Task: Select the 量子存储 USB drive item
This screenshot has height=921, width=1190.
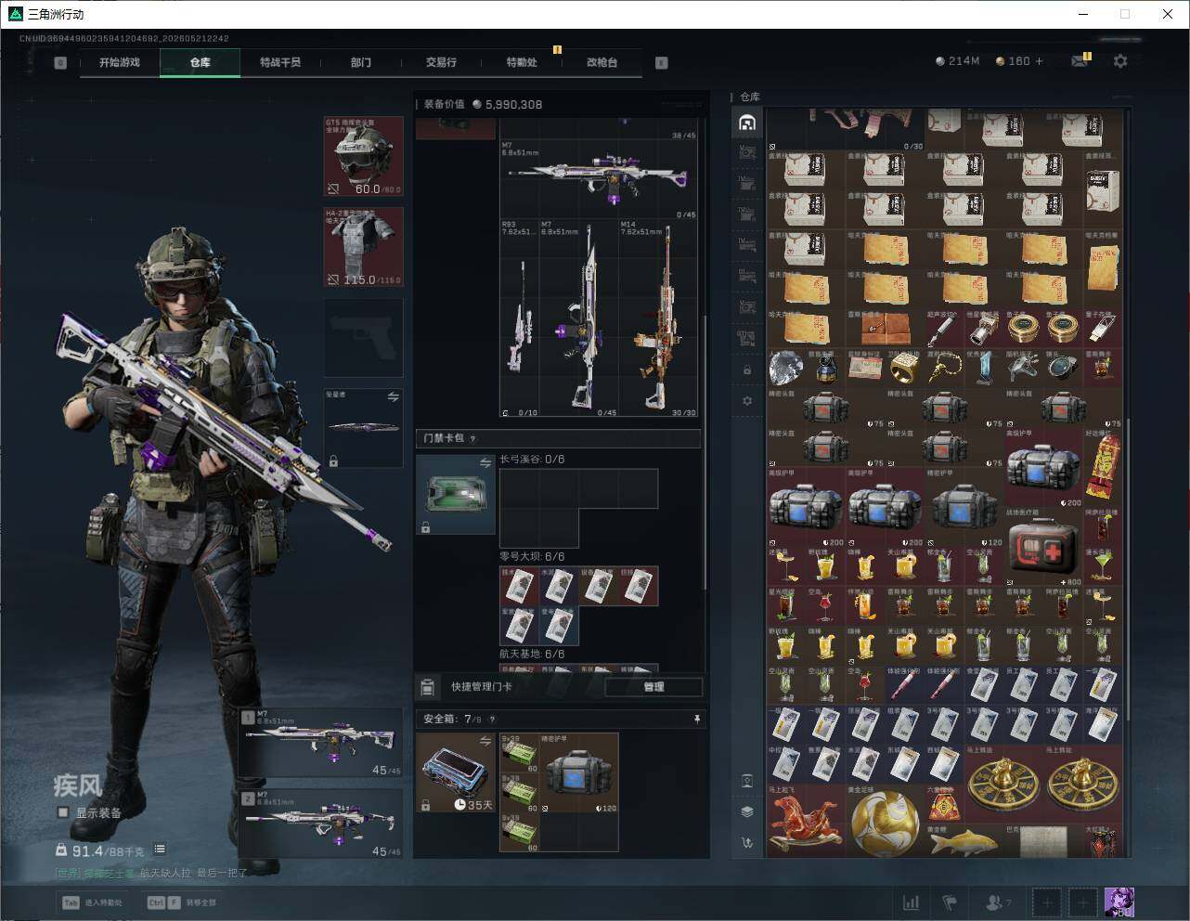Action: coord(1102,328)
